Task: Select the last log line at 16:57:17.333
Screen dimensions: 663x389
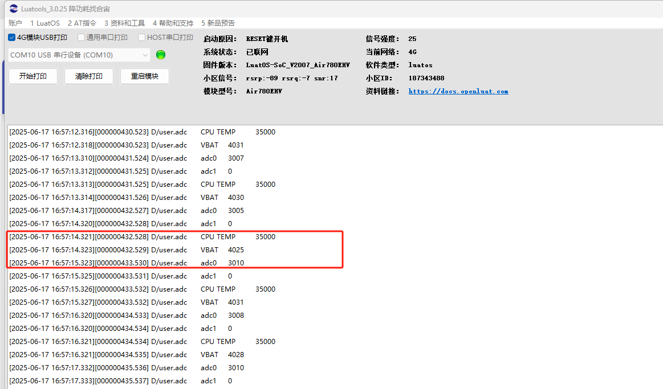Action: click(143, 380)
